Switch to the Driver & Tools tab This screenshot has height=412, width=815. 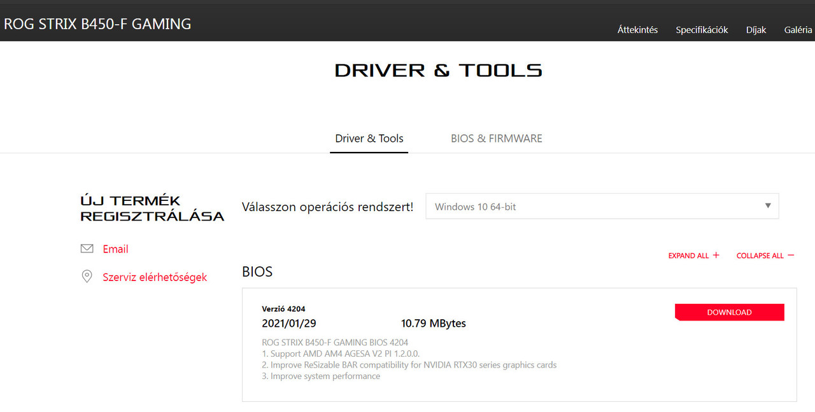369,139
